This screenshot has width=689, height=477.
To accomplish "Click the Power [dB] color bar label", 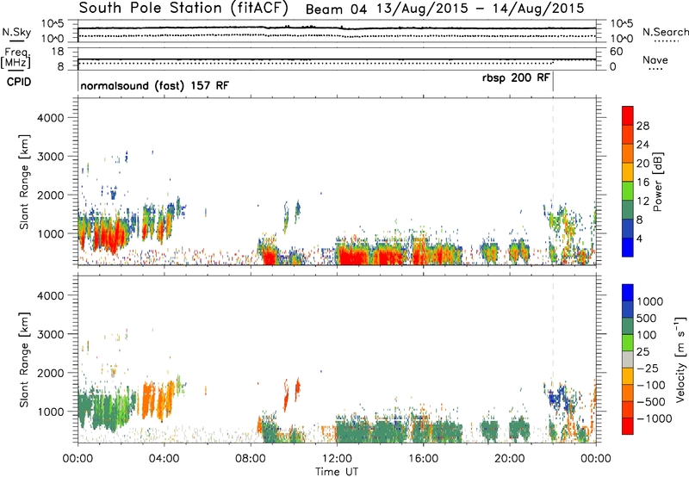I will (657, 182).
